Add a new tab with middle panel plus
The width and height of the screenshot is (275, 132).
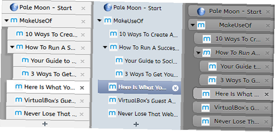point(136,124)
